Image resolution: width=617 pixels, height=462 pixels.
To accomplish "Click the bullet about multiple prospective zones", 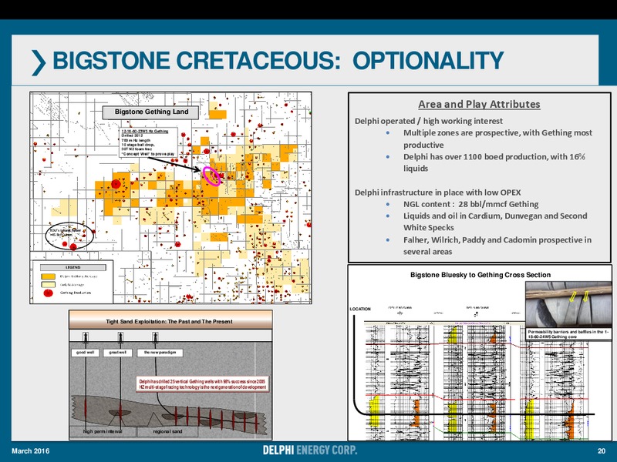I will click(497, 139).
